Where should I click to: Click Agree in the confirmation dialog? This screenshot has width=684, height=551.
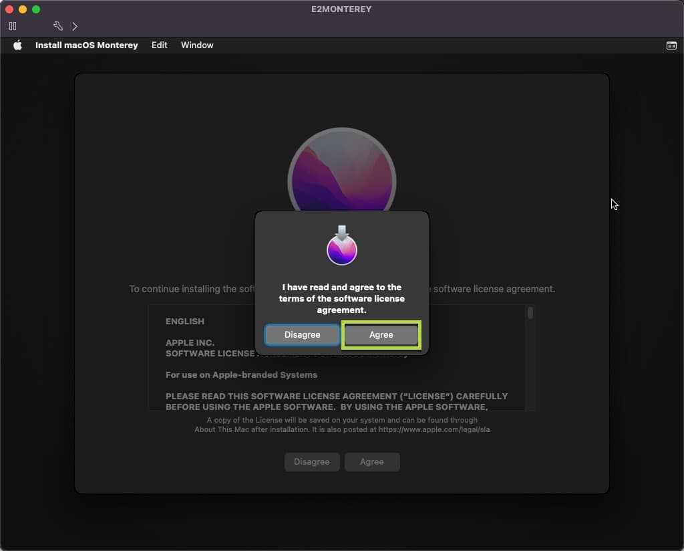click(x=381, y=335)
